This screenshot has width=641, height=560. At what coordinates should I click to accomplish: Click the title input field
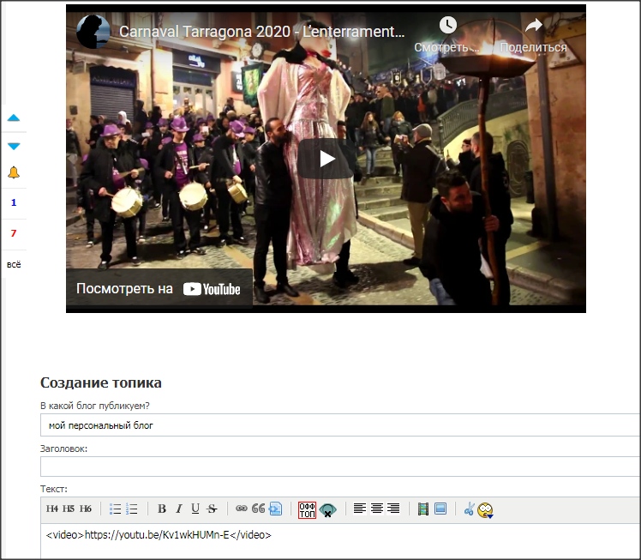pyautogui.click(x=339, y=467)
